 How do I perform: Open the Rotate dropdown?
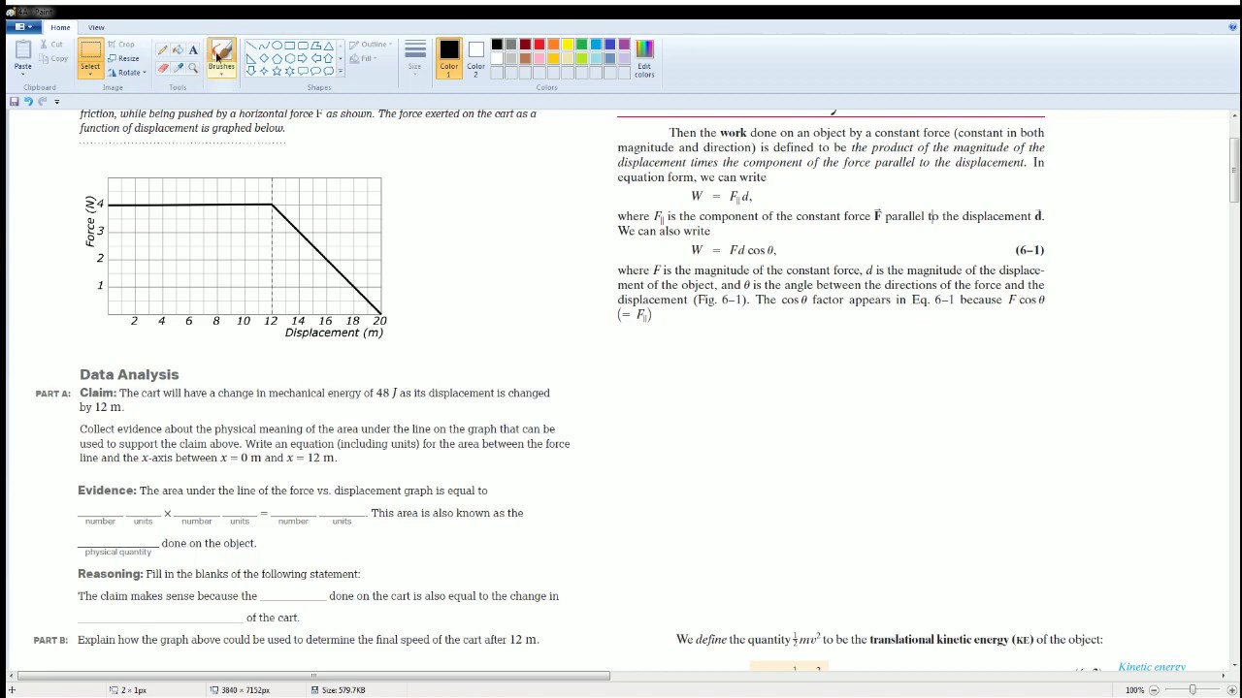tap(127, 72)
